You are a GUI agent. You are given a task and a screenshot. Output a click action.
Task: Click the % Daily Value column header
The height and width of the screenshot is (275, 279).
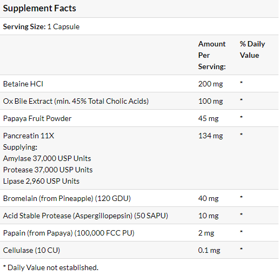pyautogui.click(x=253, y=50)
